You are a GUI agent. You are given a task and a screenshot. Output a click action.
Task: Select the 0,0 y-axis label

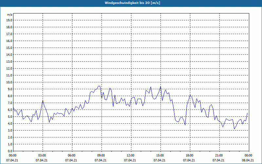10,151
